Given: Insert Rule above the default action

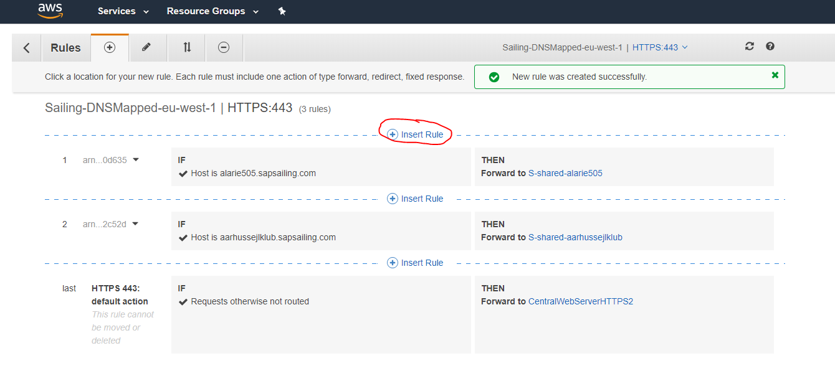Looking at the screenshot, I should 416,263.
